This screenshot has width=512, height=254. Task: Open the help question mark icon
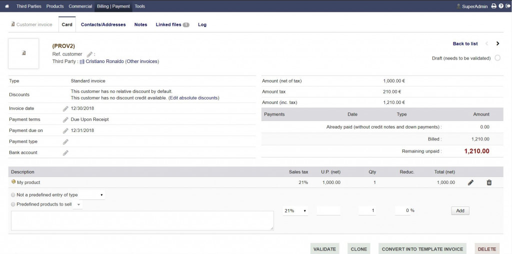[500, 6]
